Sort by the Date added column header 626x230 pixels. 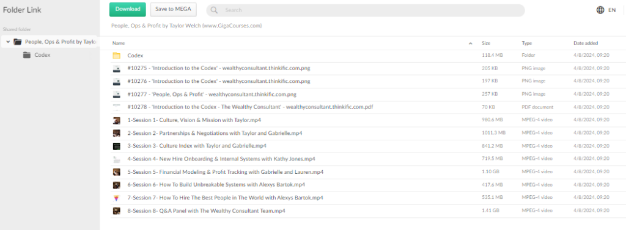586,43
